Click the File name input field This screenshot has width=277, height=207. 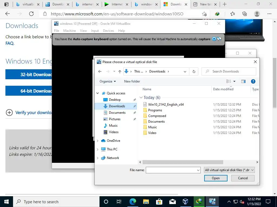tap(171, 170)
